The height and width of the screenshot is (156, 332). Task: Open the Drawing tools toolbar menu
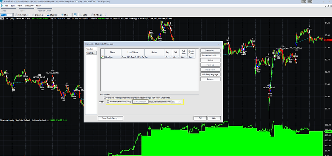37,15
